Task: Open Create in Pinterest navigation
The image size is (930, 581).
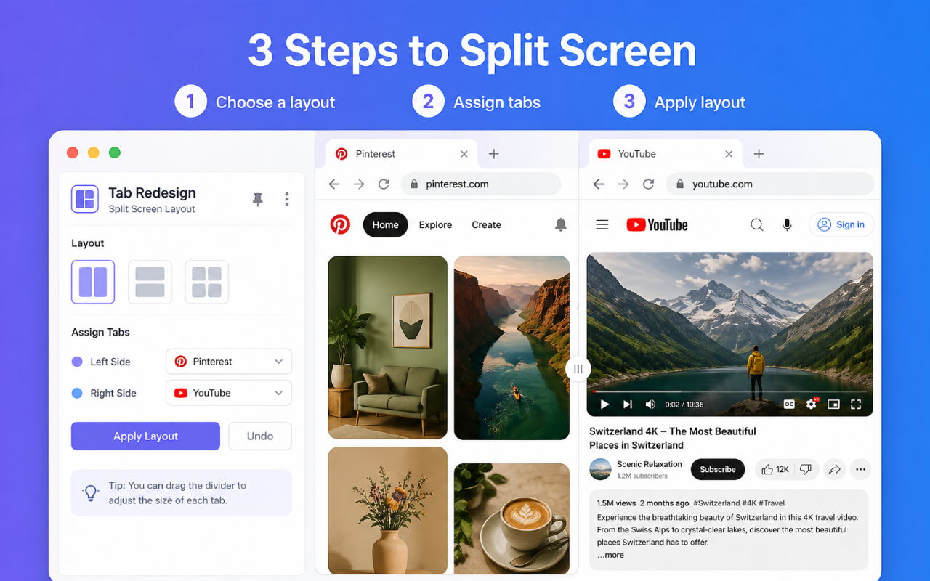Action: tap(486, 225)
